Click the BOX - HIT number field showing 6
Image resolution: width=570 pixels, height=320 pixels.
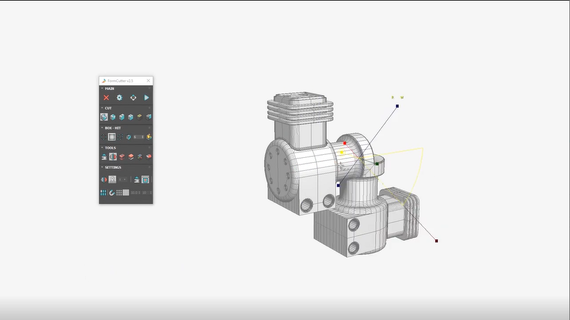pos(137,137)
